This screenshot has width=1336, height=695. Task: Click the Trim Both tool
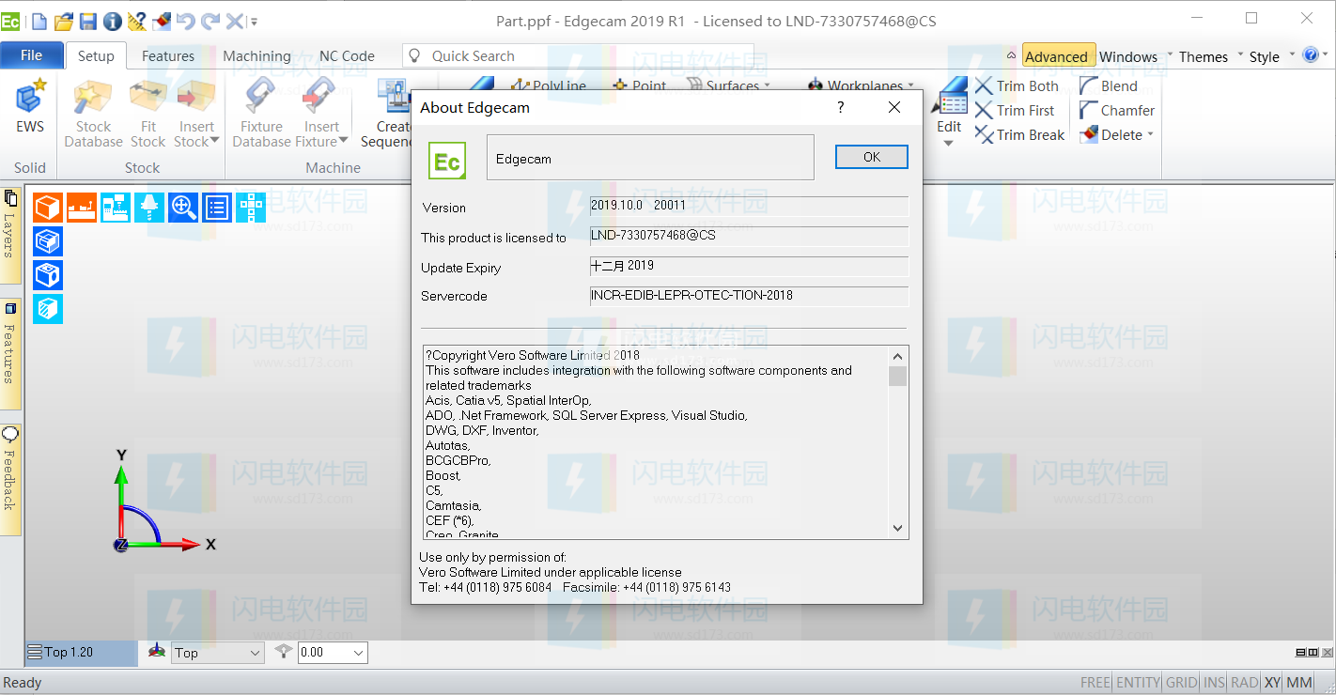1017,85
